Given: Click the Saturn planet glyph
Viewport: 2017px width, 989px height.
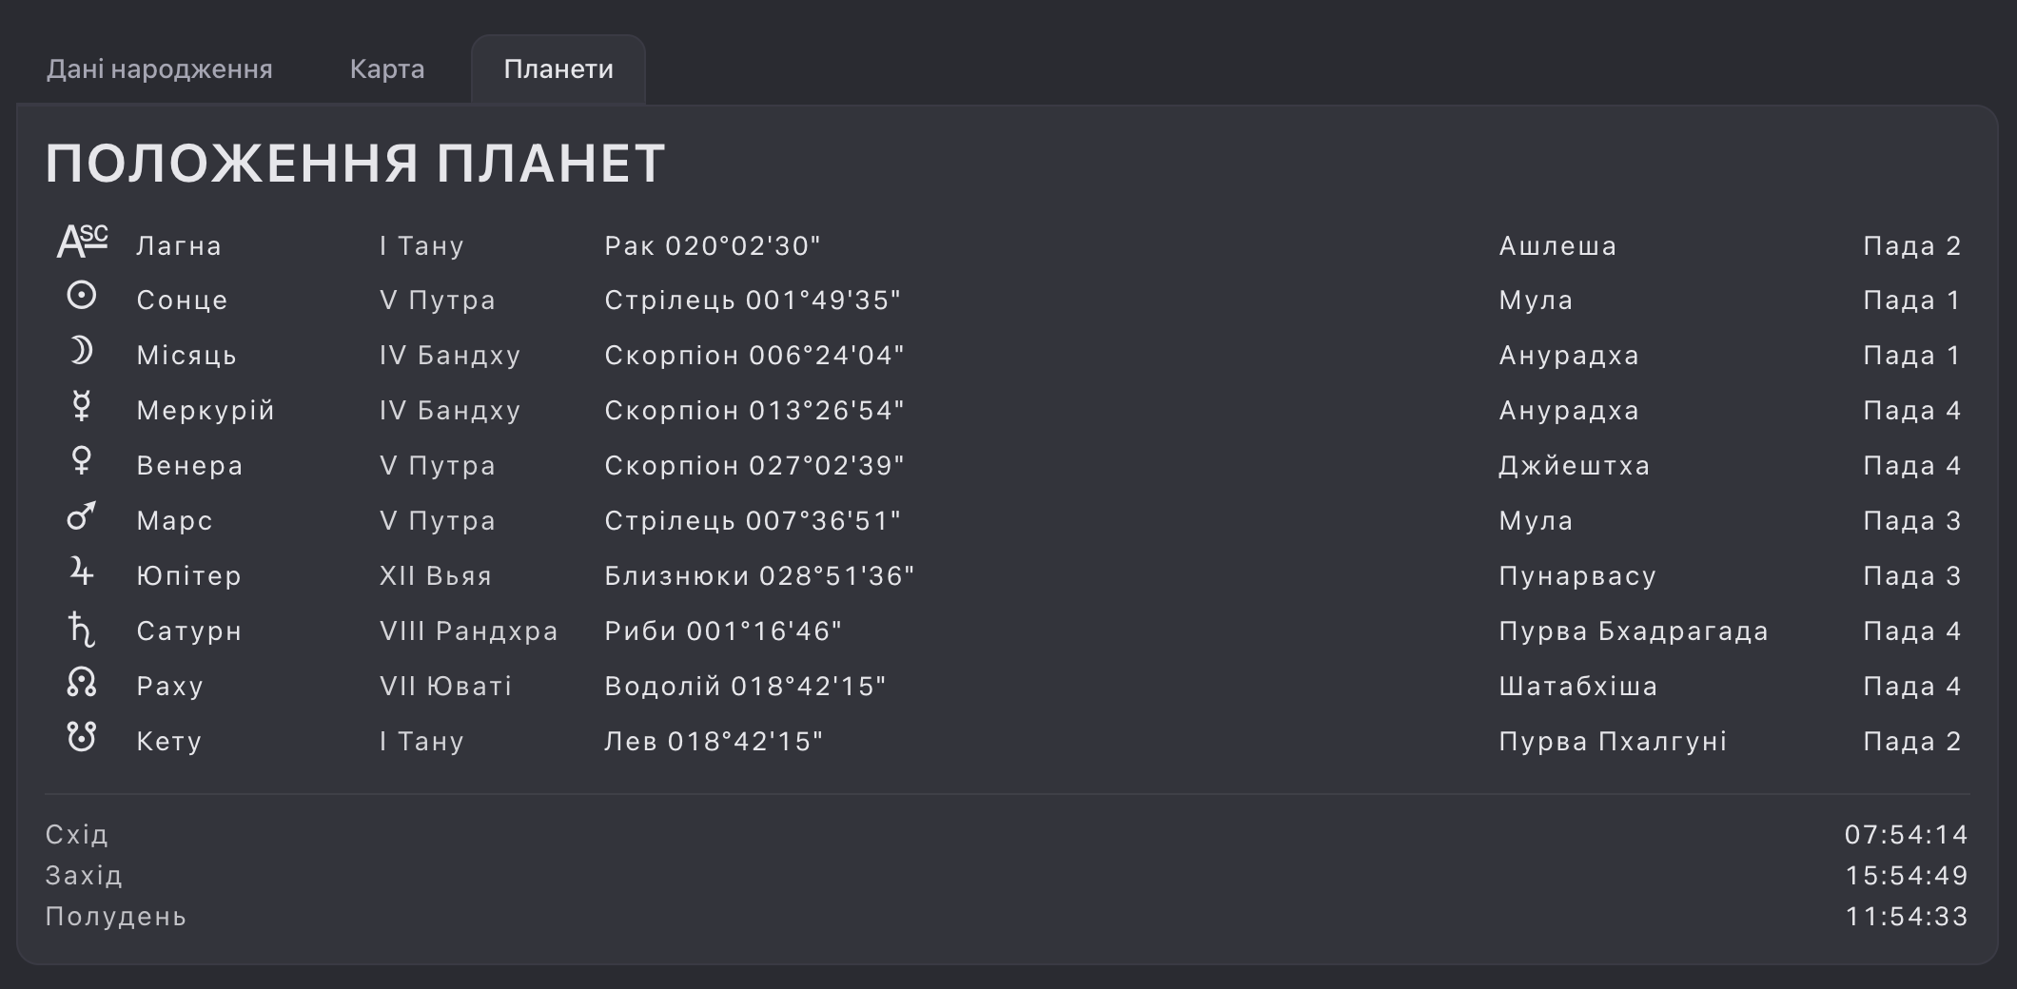Looking at the screenshot, I should (82, 629).
